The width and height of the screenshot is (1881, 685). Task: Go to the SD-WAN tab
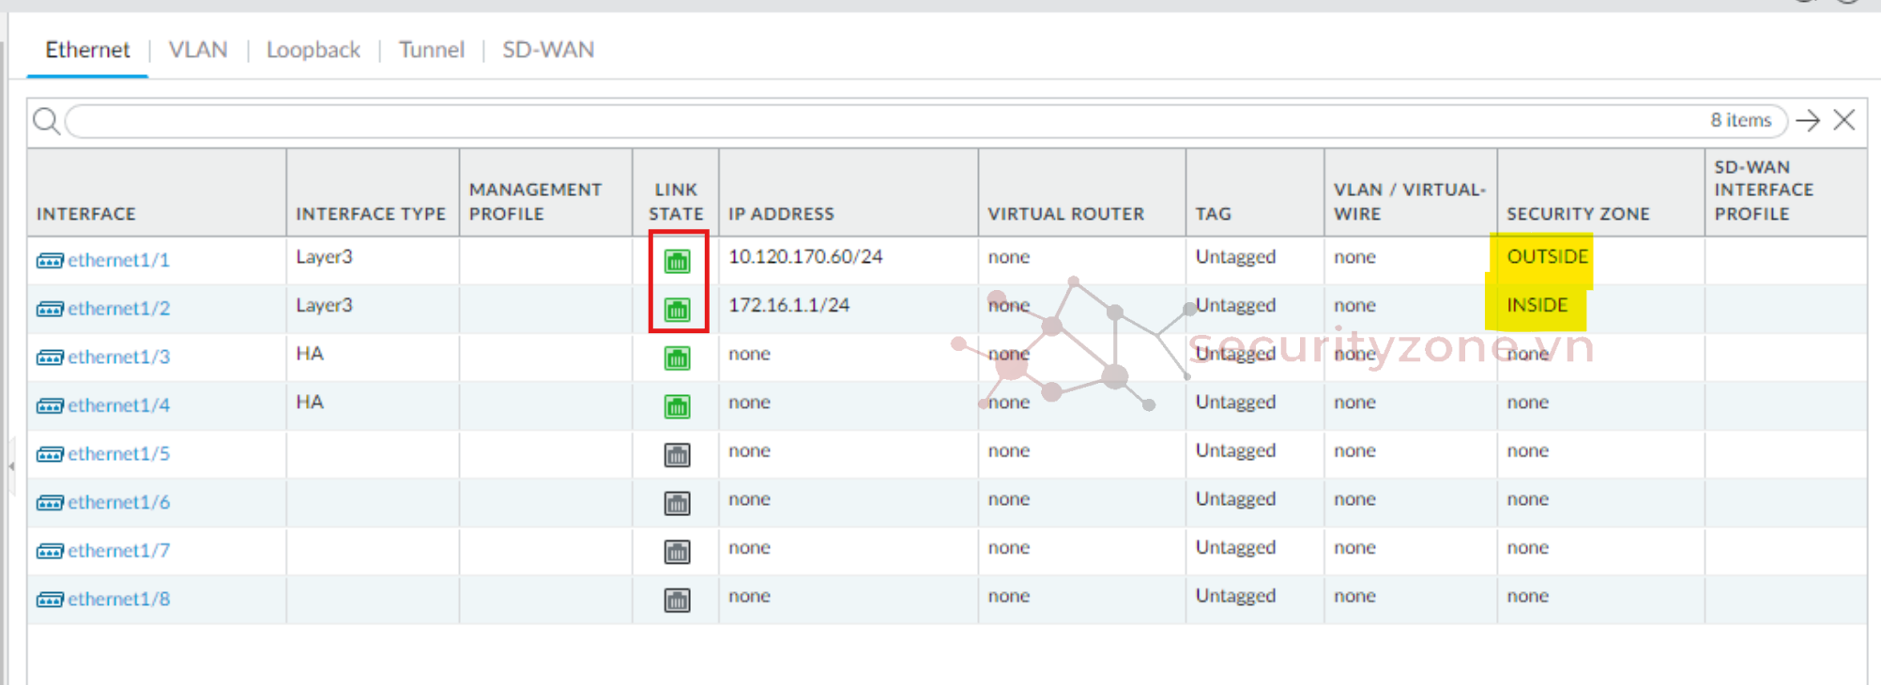548,50
